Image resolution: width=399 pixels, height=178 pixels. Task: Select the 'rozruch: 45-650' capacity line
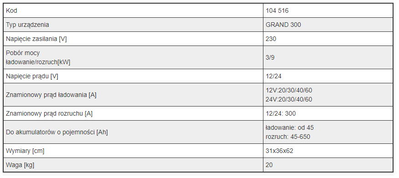click(x=288, y=137)
